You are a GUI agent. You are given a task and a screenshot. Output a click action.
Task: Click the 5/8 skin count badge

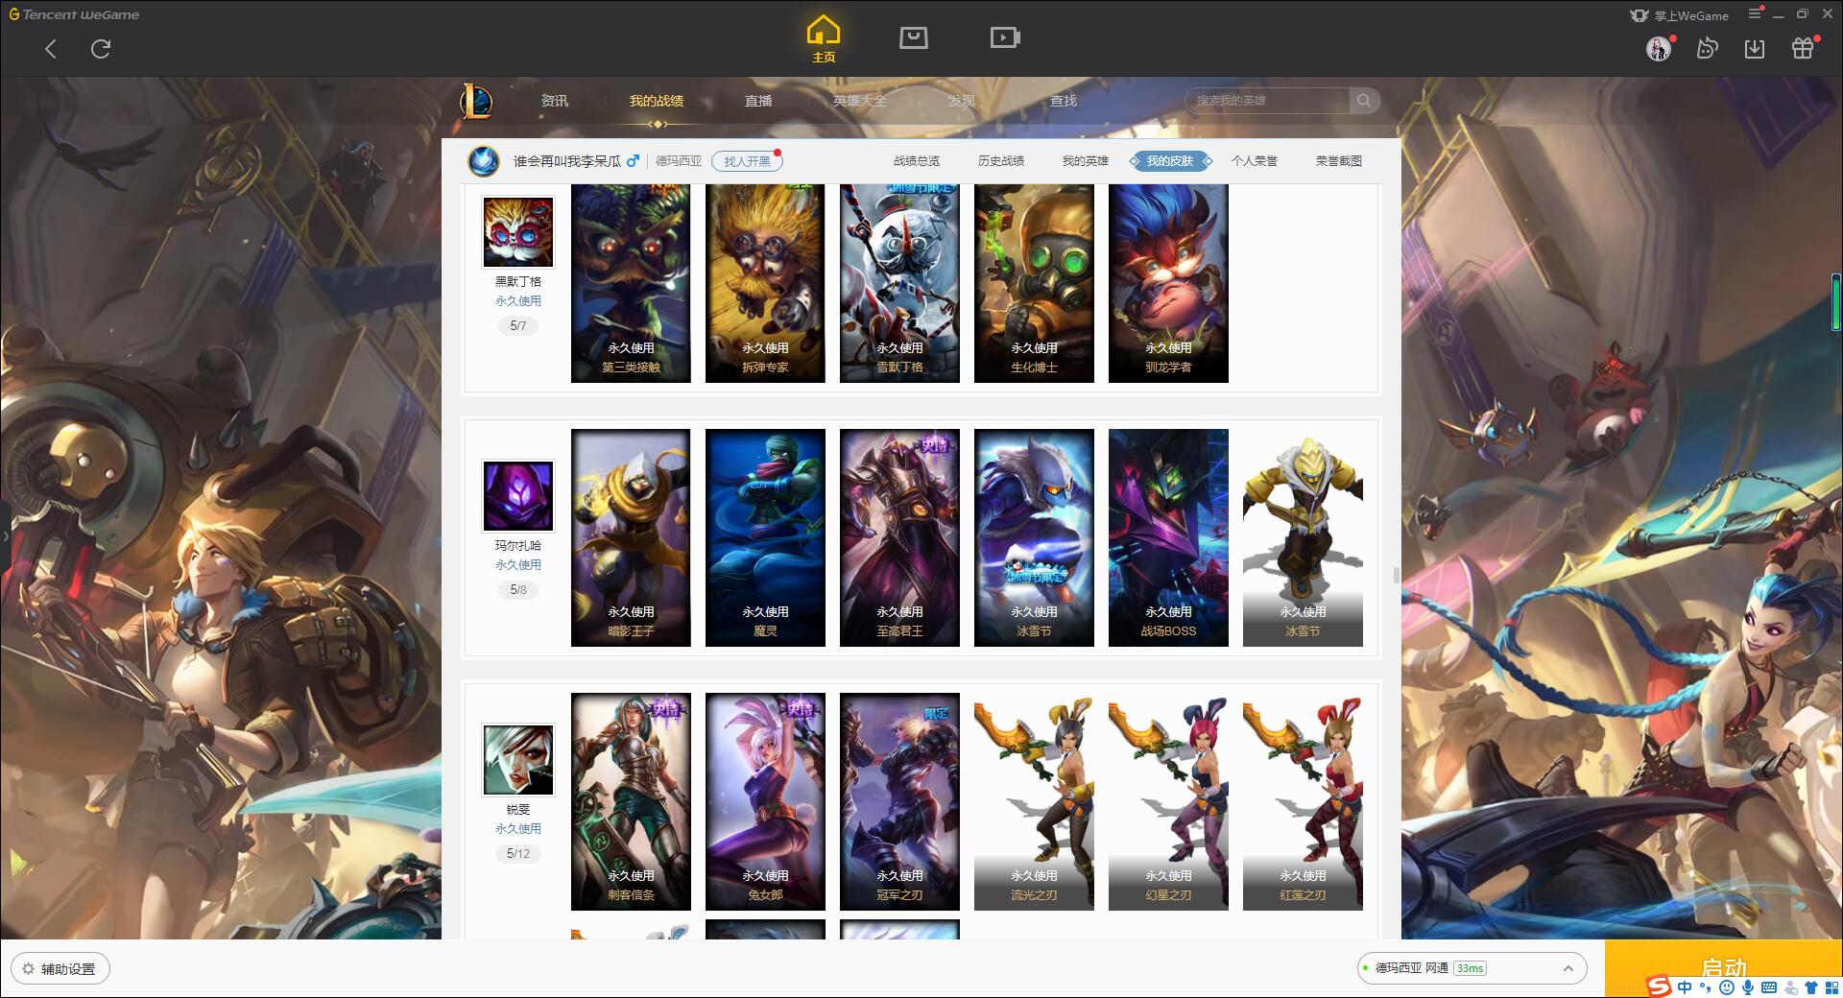(518, 590)
